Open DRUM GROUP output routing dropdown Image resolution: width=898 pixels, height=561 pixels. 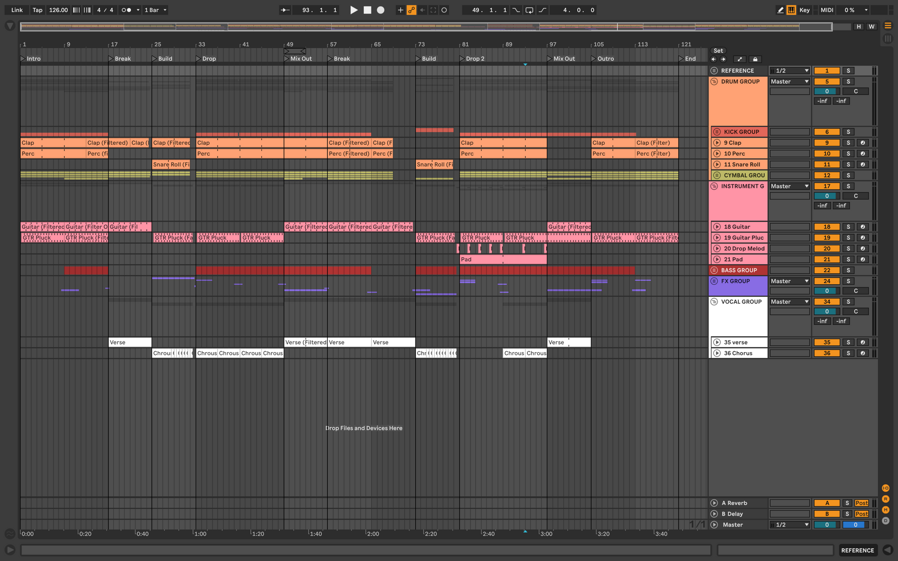(x=790, y=82)
